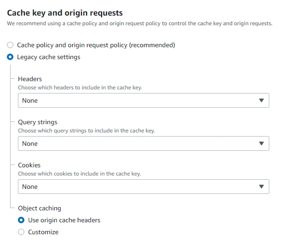
Task: Click the 'Legacy cache settings' label text
Action: 49,57
